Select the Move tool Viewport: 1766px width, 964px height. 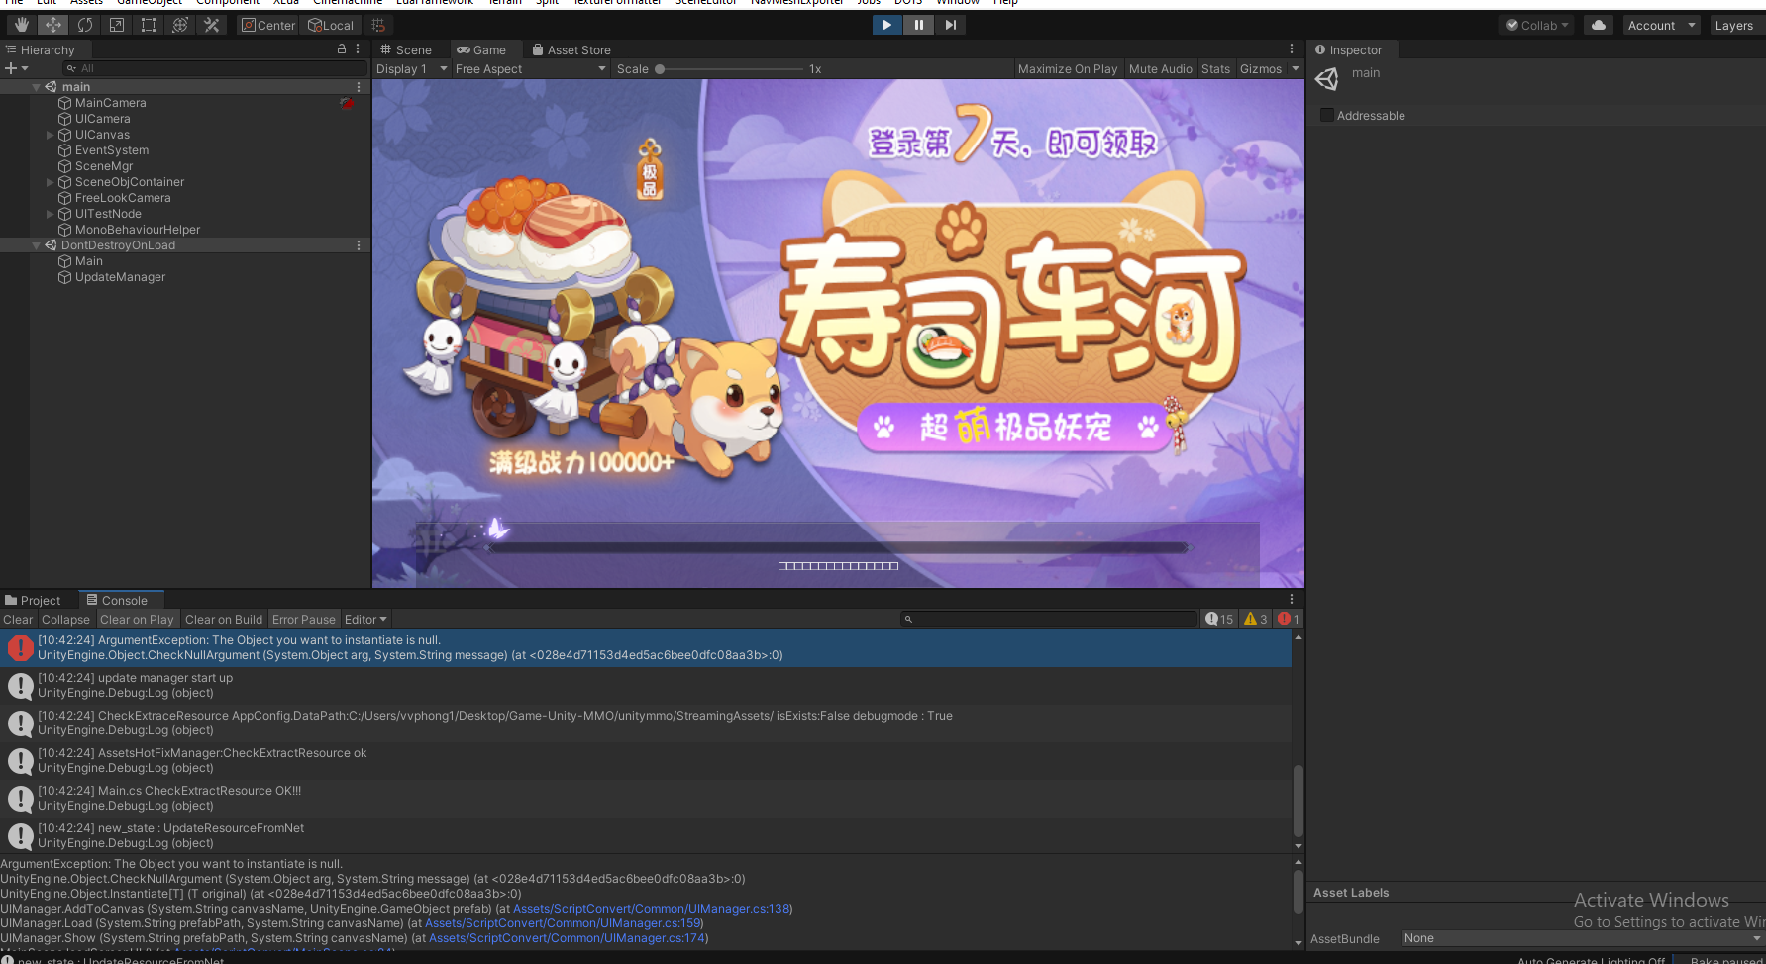tap(53, 25)
